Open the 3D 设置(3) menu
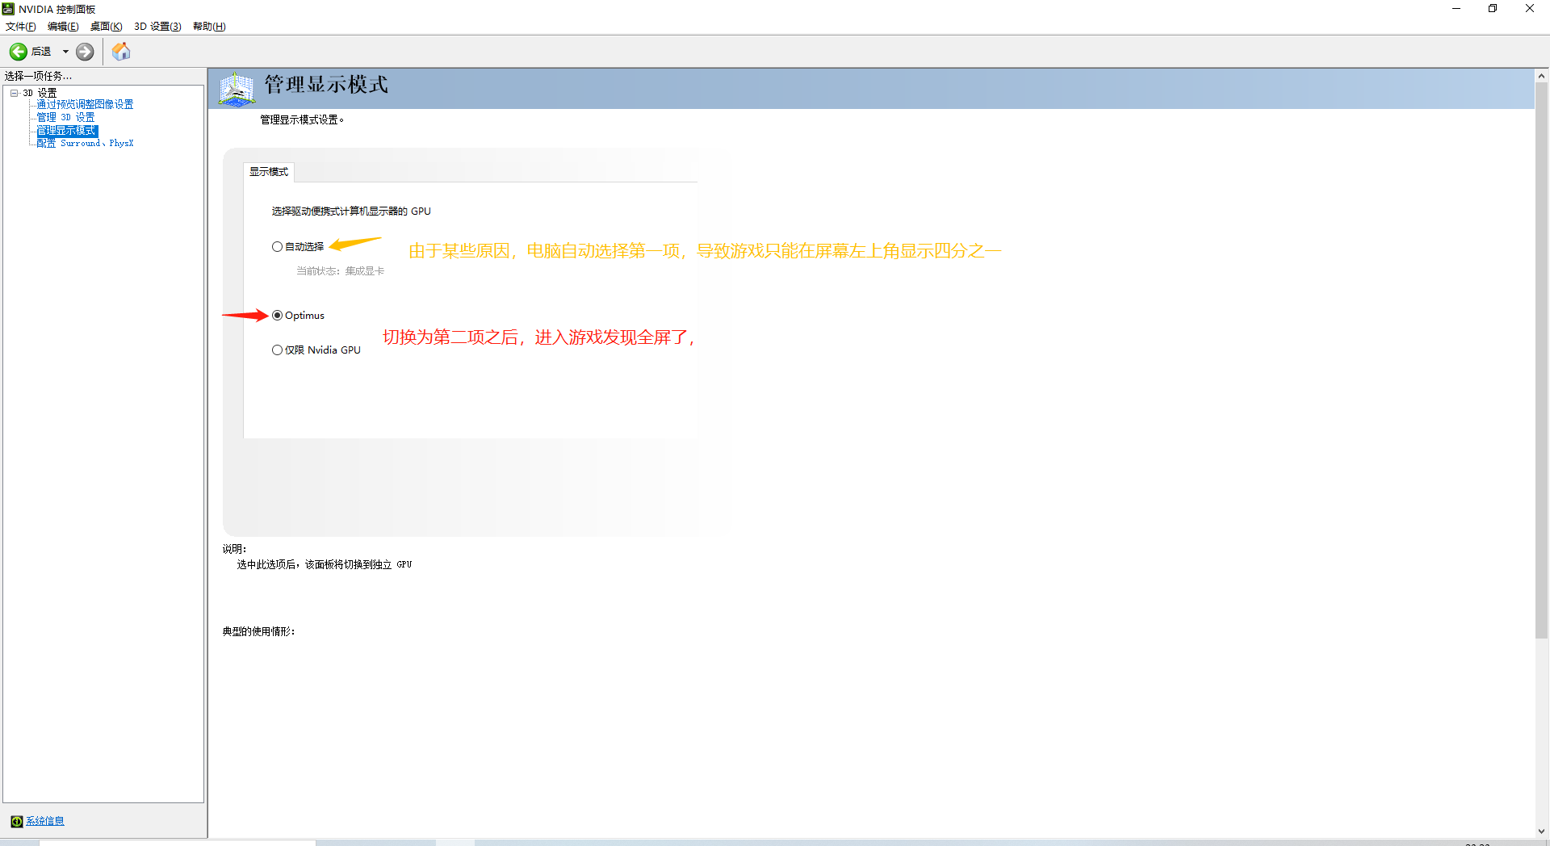The image size is (1550, 846). [157, 27]
